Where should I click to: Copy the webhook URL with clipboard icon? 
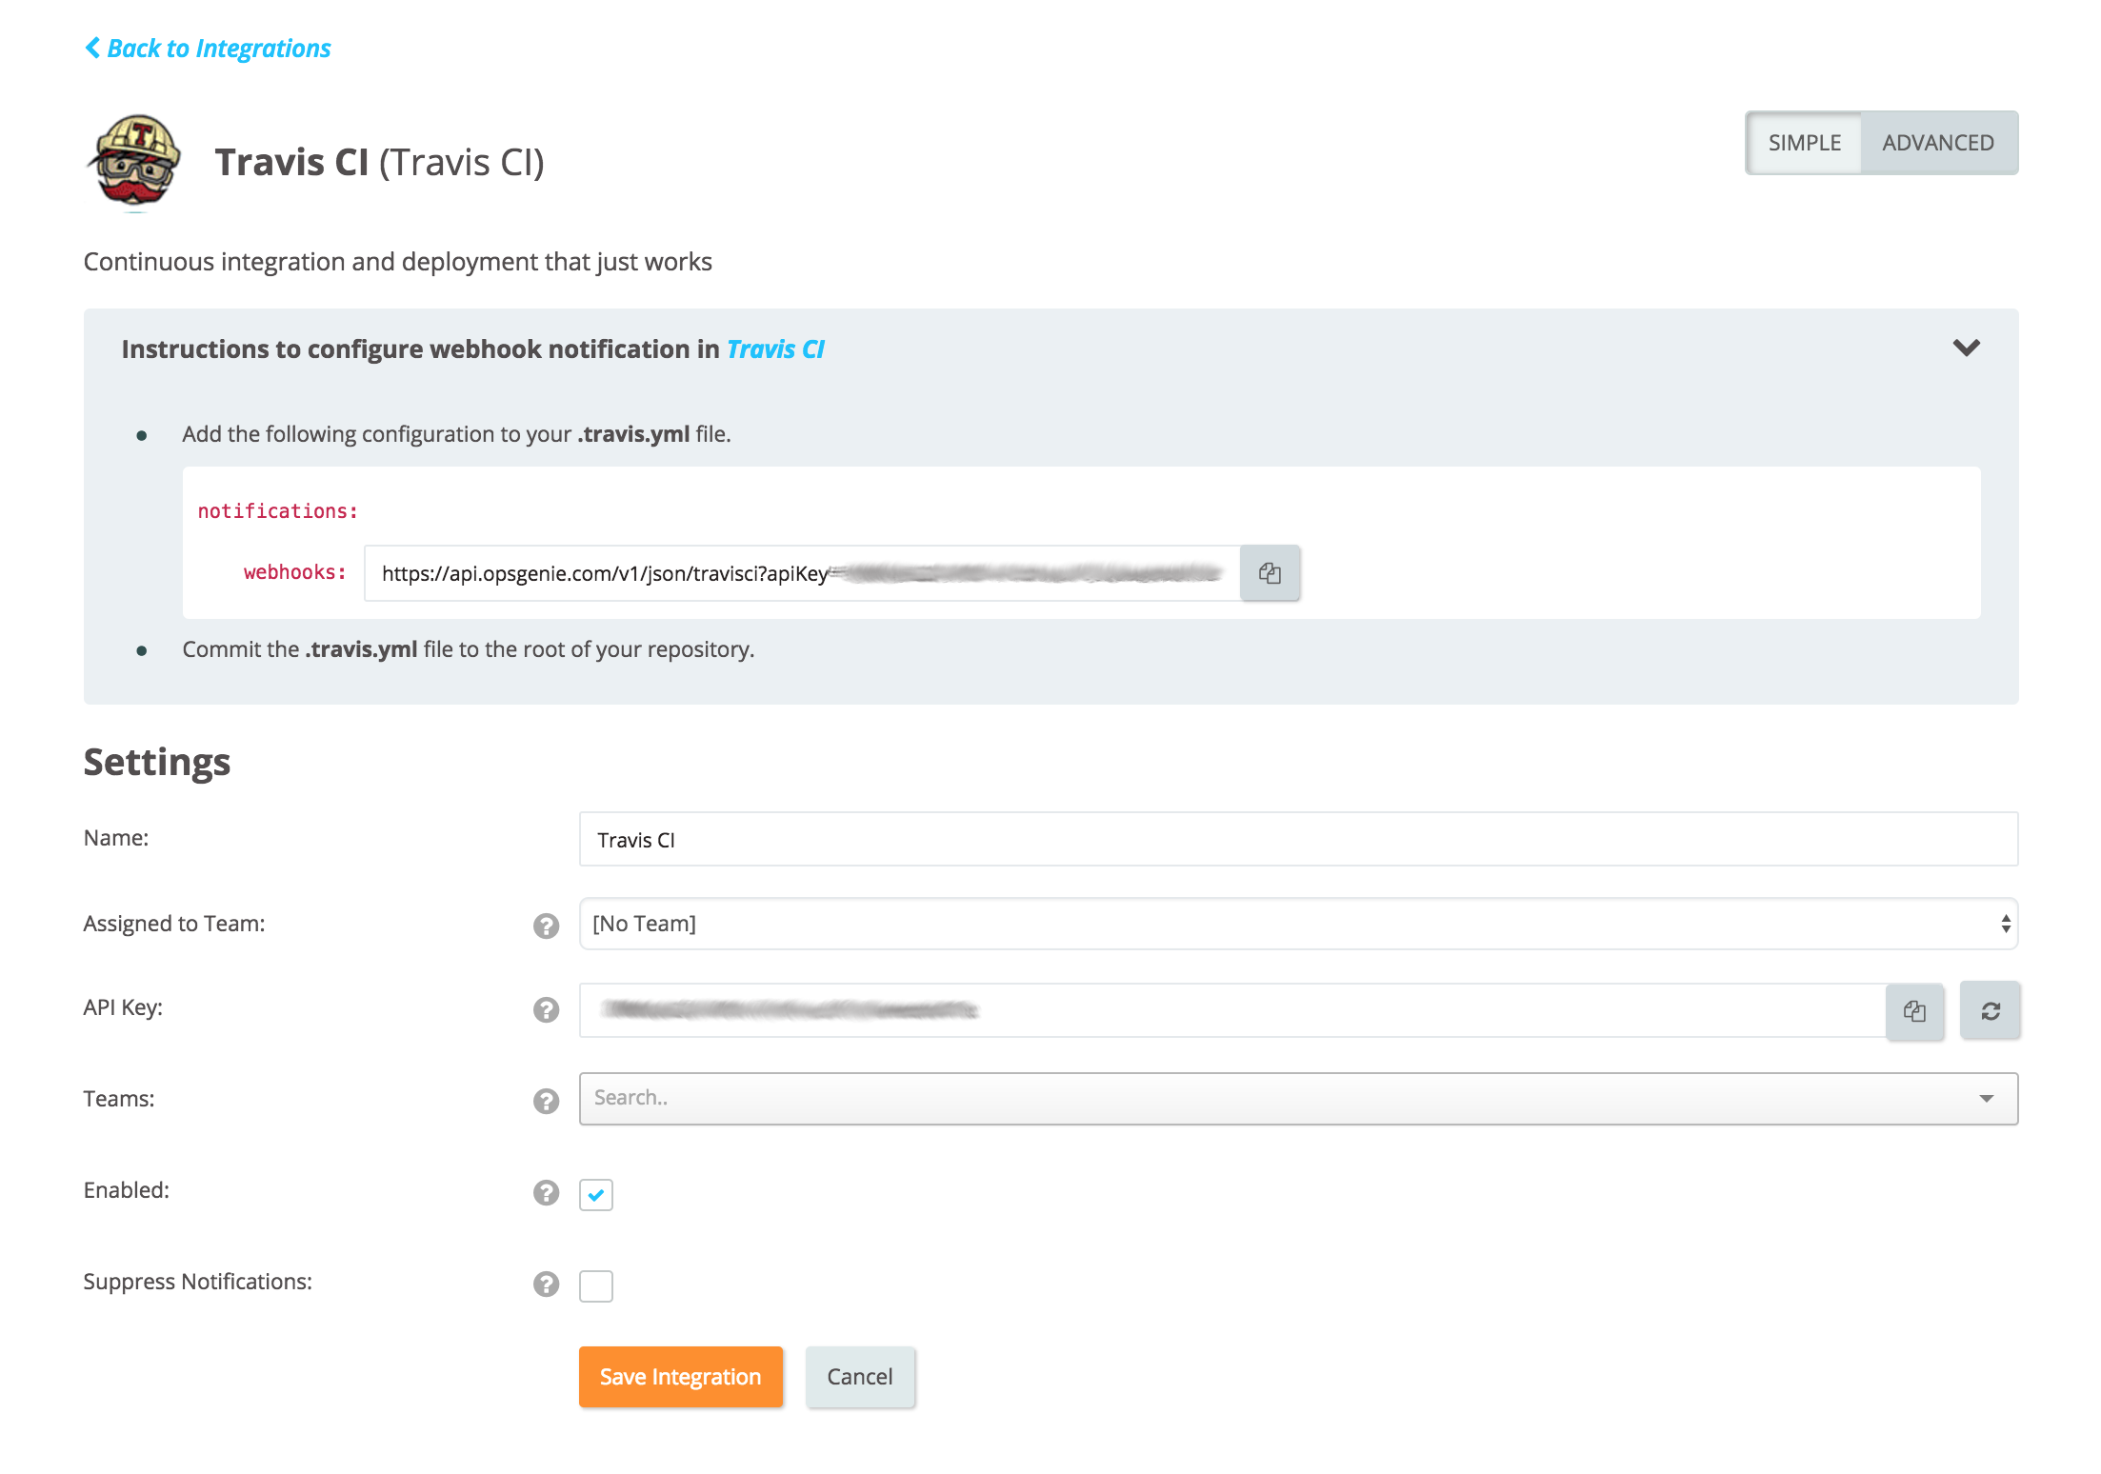[x=1270, y=573]
